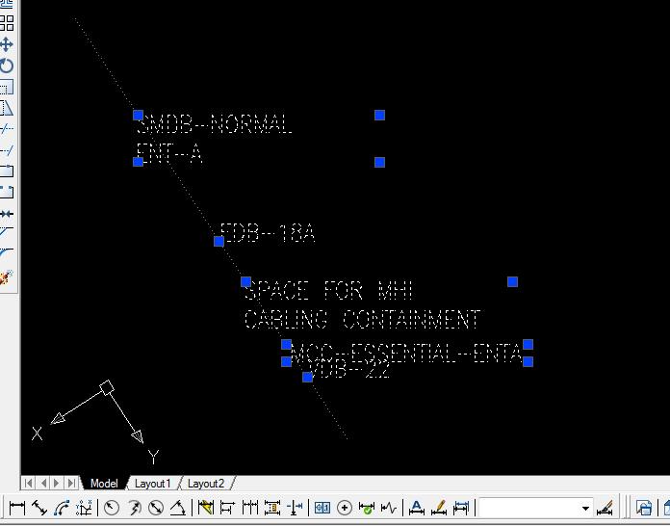Image resolution: width=670 pixels, height=526 pixels.
Task: Start a Baseline dimension
Action: (227, 508)
